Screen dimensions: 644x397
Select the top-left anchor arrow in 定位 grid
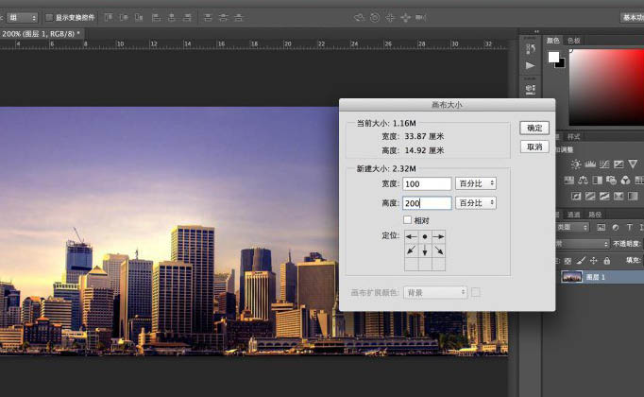tap(411, 235)
